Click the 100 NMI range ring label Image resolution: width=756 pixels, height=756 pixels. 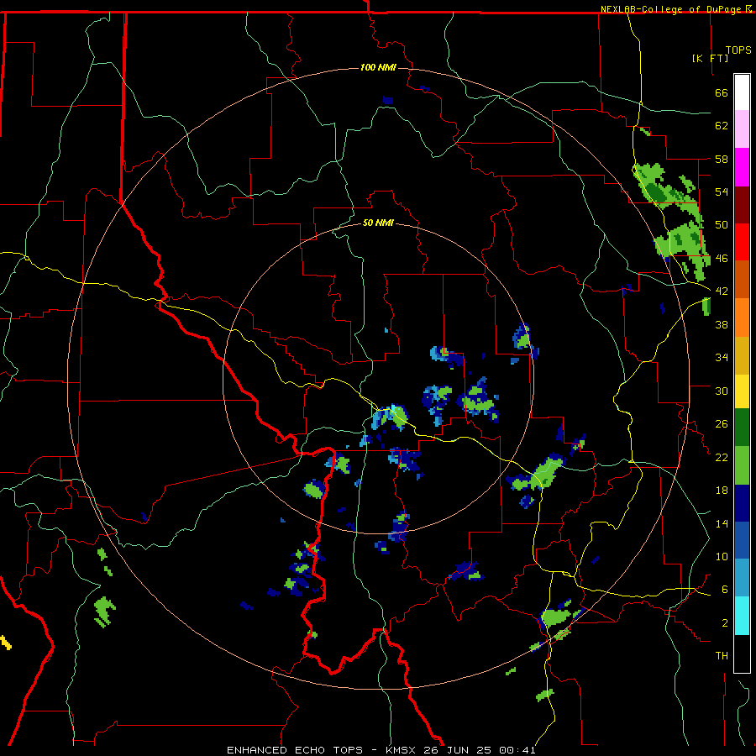(378, 67)
